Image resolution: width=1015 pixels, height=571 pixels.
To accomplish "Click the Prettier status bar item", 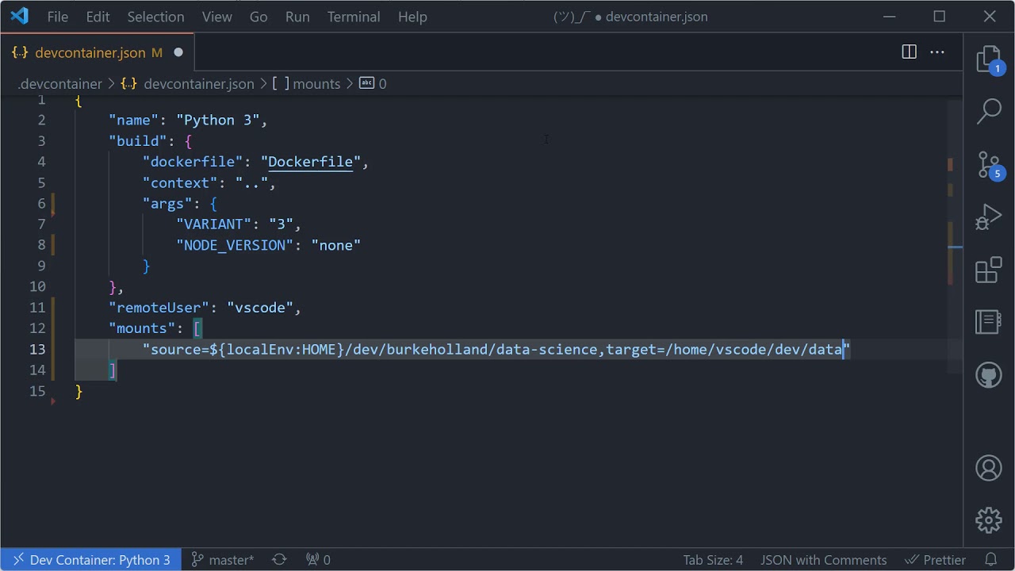I will tap(935, 560).
